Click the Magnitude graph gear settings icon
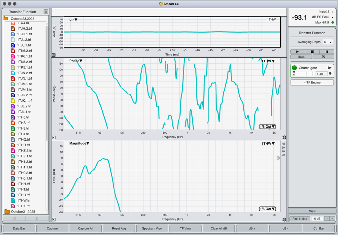 tap(284, 219)
